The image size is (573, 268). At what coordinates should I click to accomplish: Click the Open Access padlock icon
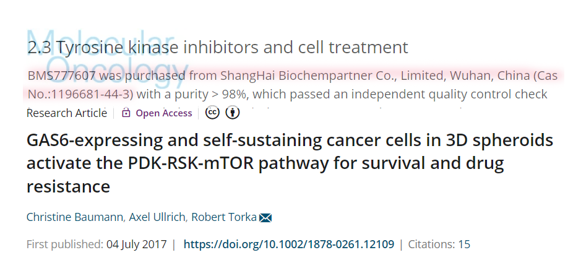126,113
